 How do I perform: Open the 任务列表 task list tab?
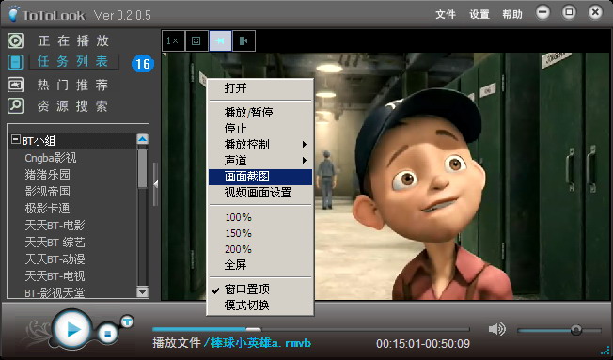pyautogui.click(x=73, y=61)
